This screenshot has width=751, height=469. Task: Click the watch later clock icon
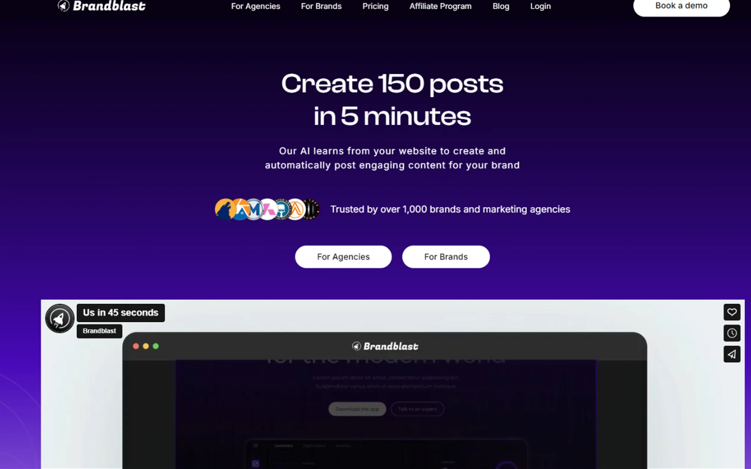pos(732,333)
